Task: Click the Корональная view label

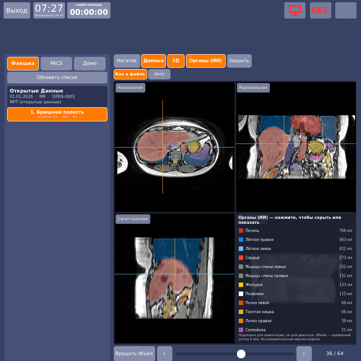Action: (253, 88)
